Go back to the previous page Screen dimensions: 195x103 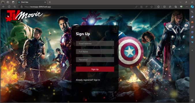tap(3, 7)
